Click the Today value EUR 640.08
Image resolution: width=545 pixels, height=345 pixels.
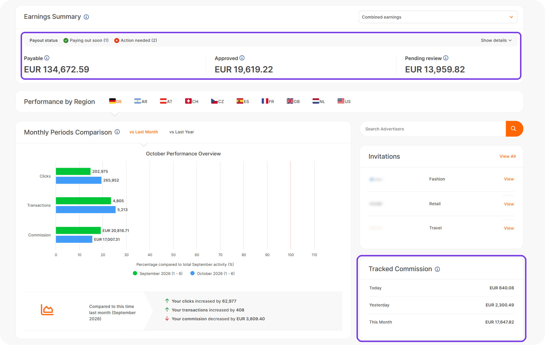click(502, 288)
